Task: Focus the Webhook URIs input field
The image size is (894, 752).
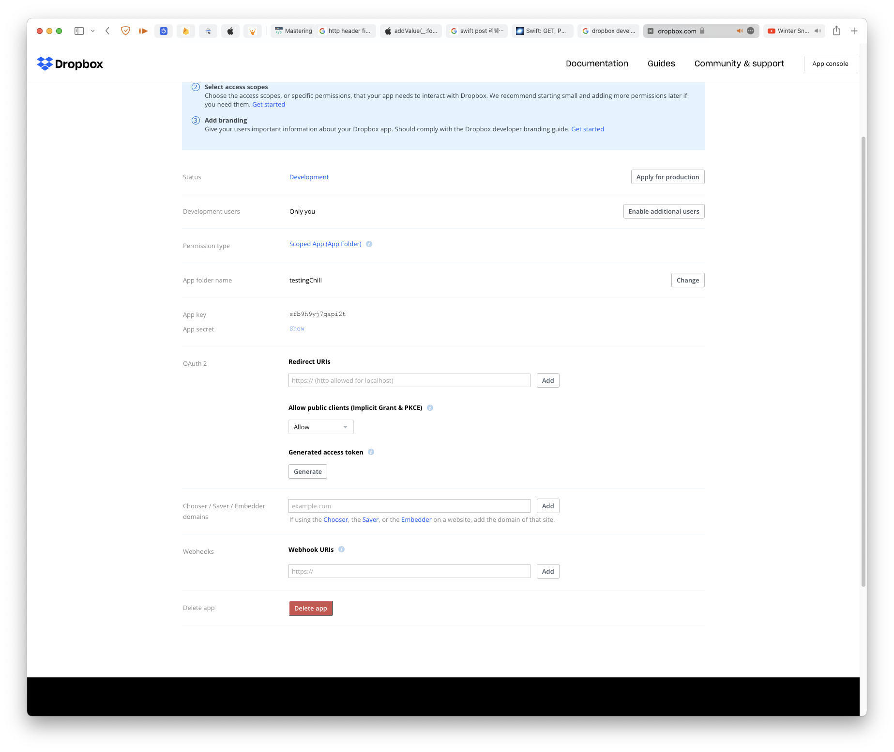Action: 409,571
